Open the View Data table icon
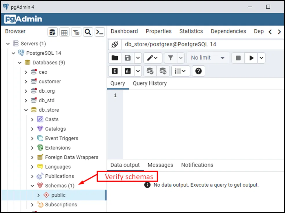Viewport: 285px width, 213px height. click(x=64, y=32)
